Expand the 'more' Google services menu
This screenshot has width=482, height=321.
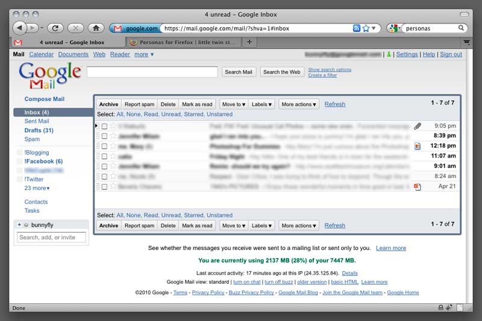[144, 54]
